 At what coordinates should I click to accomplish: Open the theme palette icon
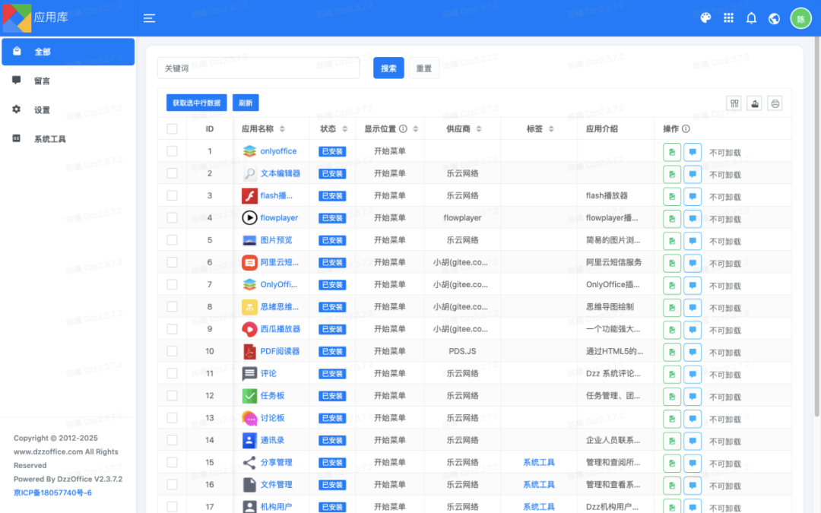705,18
